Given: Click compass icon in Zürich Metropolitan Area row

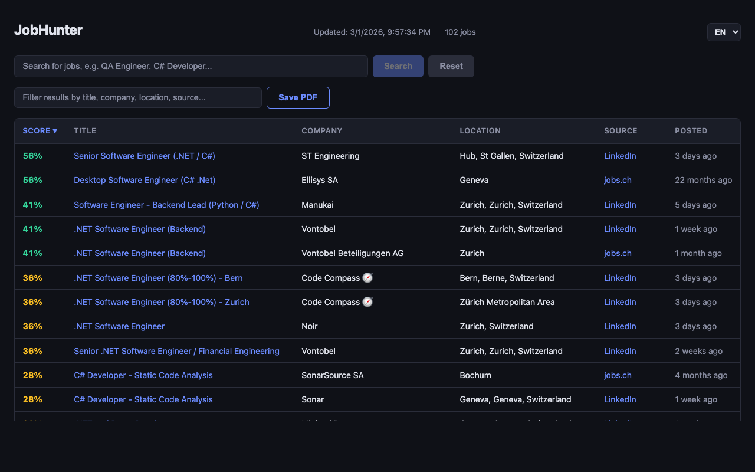Looking at the screenshot, I should [367, 302].
